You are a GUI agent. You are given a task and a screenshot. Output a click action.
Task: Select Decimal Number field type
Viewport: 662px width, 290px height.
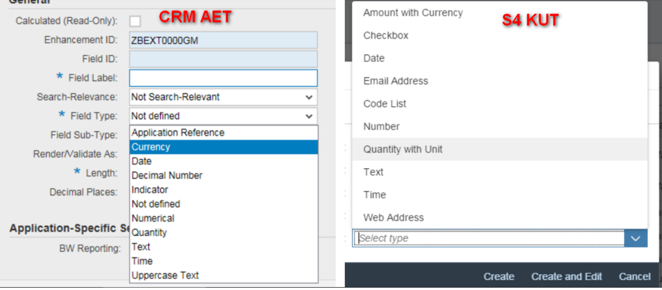click(x=224, y=175)
